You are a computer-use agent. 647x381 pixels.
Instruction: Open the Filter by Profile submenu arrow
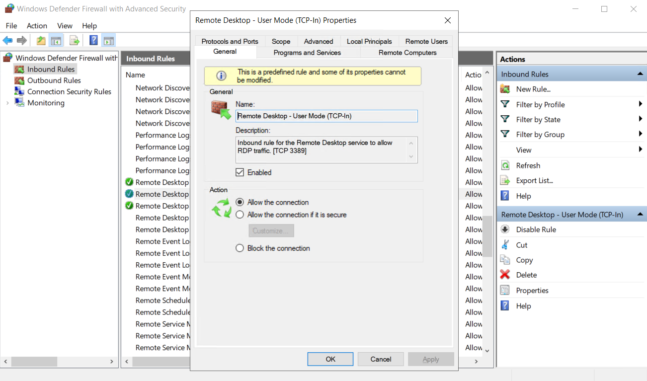[x=641, y=104]
